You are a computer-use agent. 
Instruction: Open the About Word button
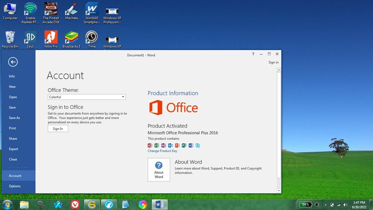(x=159, y=170)
